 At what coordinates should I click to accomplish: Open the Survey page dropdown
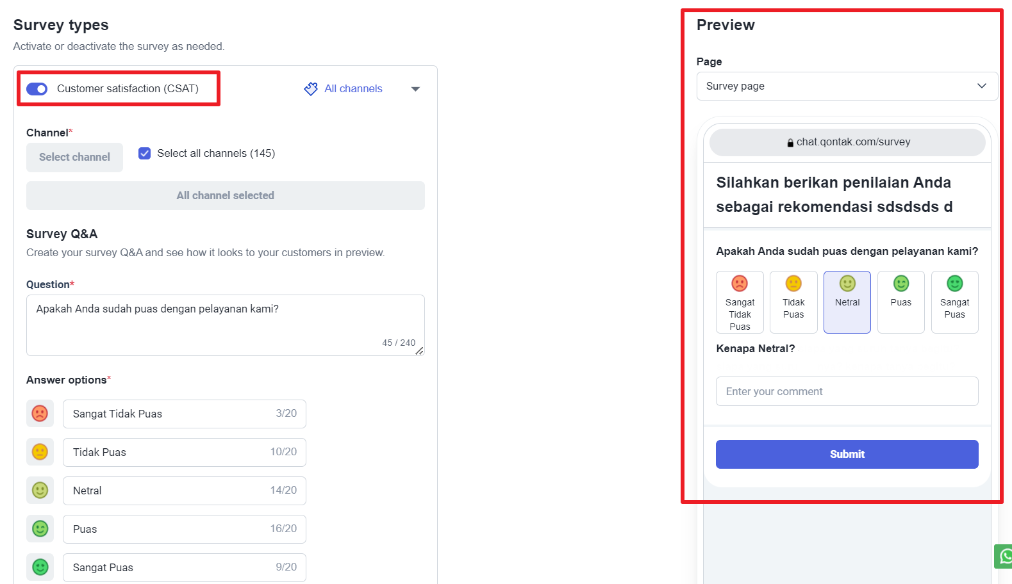[x=847, y=86]
